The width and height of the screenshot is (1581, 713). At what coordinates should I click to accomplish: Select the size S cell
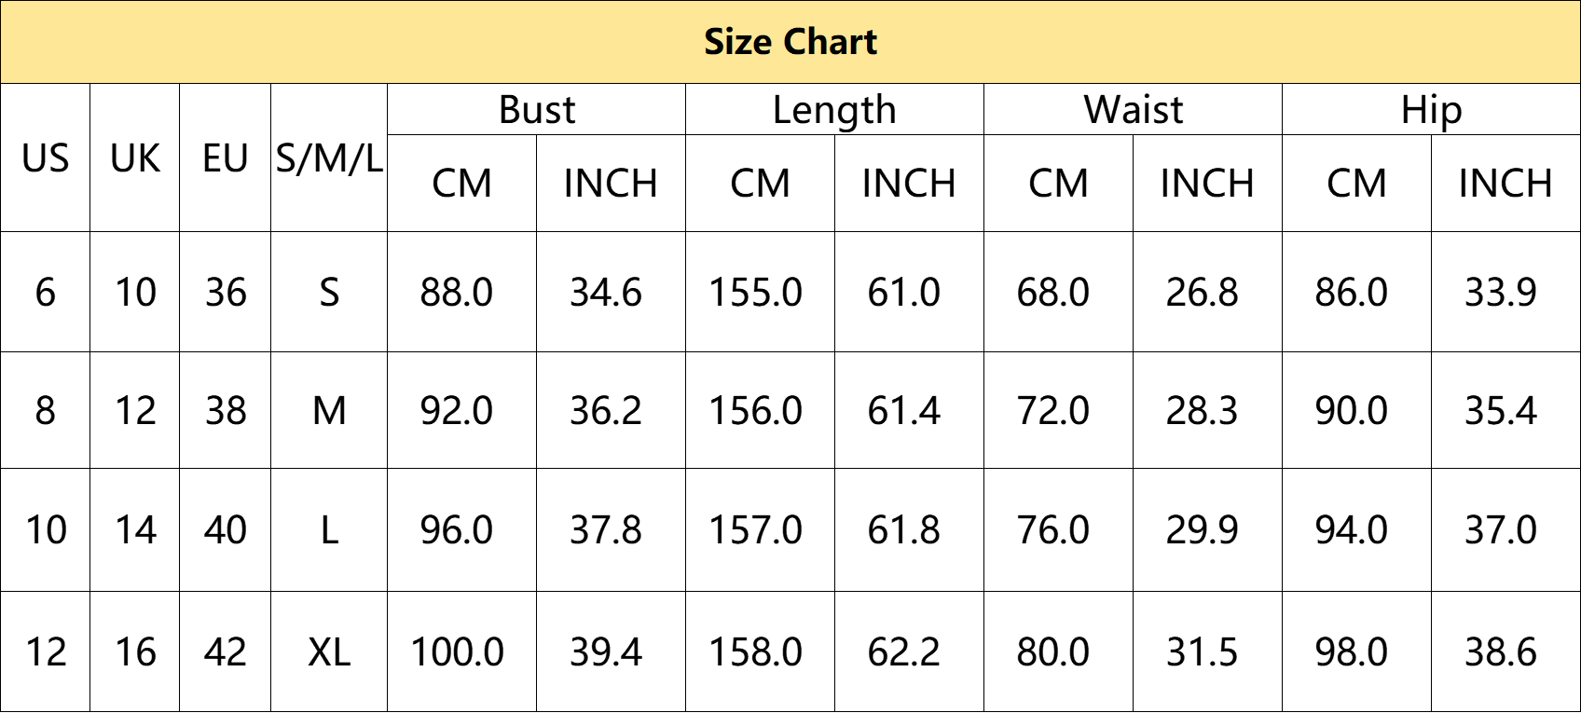(x=329, y=293)
